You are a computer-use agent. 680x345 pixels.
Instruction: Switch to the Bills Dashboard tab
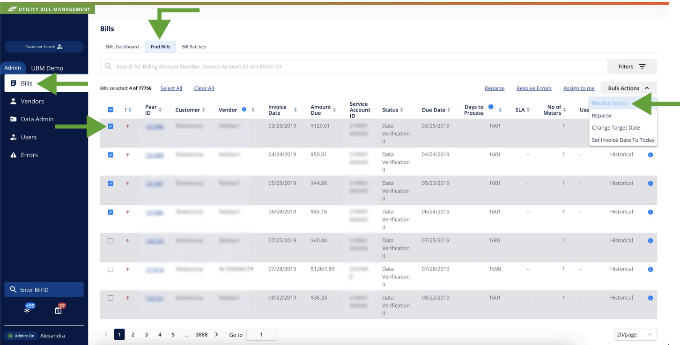click(122, 47)
